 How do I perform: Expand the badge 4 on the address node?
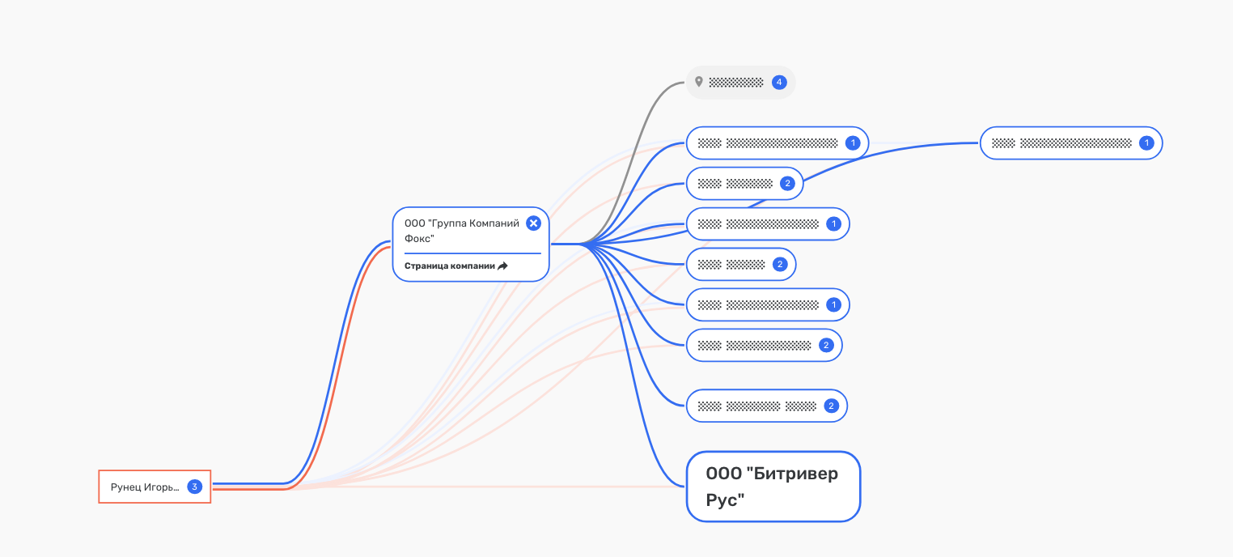778,82
